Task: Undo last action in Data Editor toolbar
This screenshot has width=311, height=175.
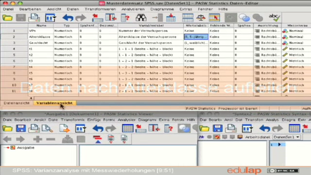Action: click(x=67, y=18)
